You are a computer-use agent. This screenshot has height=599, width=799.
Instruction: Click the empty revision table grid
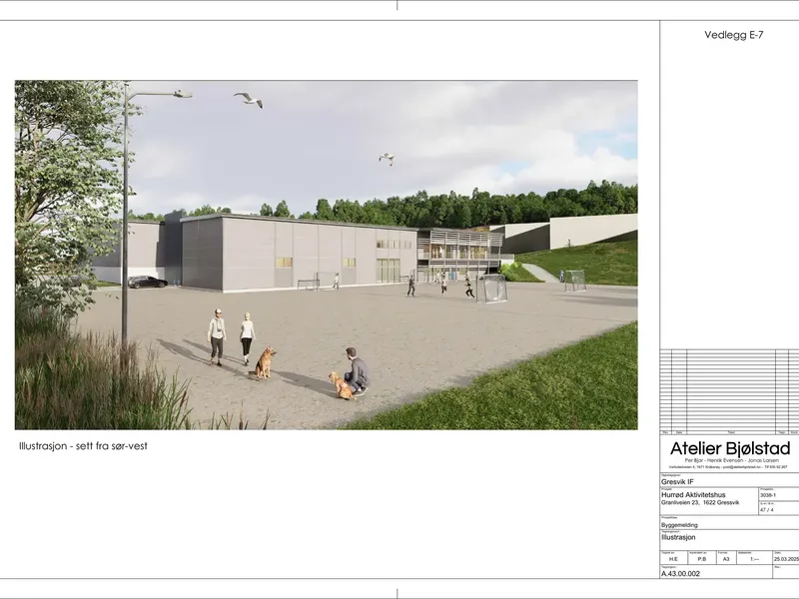729,391
